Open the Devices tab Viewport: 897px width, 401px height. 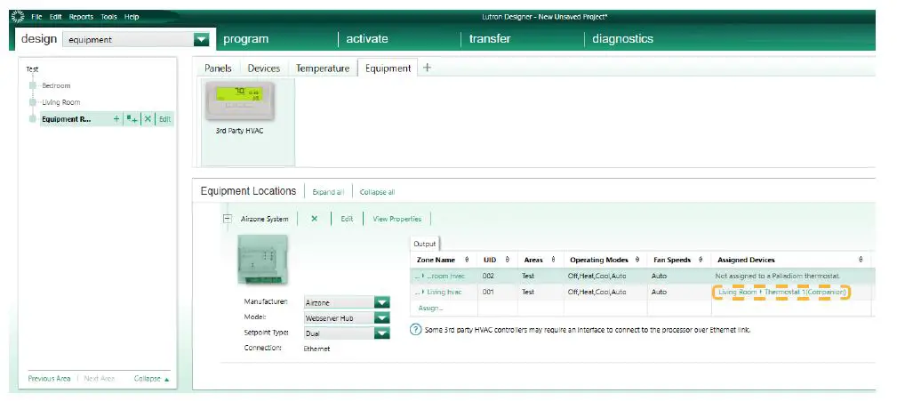pos(264,68)
